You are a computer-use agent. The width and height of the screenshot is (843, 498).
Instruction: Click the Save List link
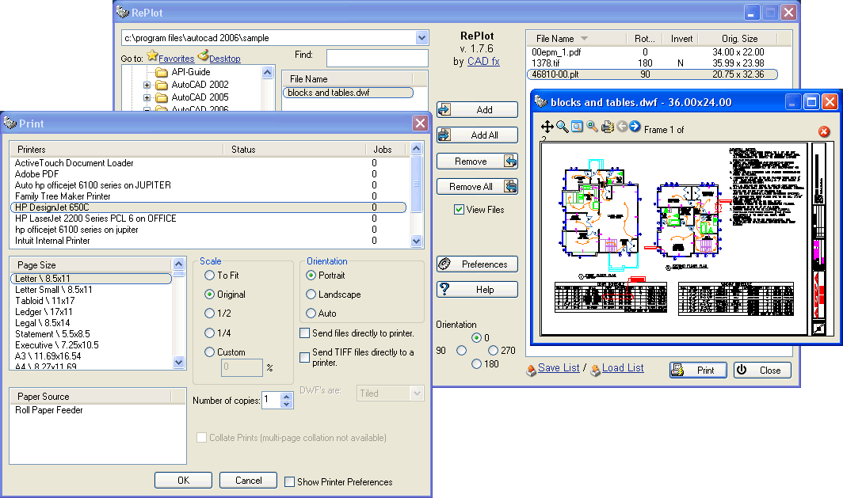(x=559, y=368)
